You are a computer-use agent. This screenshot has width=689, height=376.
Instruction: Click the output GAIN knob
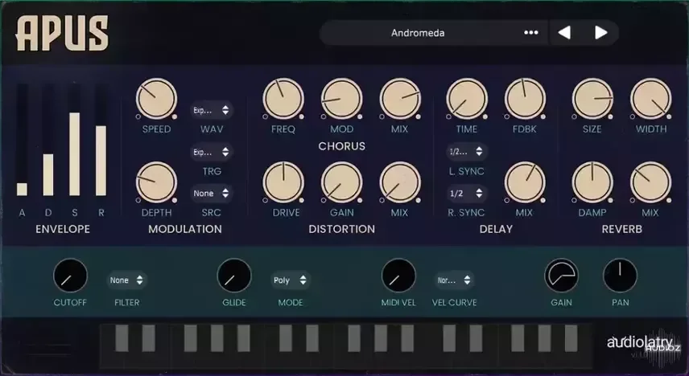562,276
